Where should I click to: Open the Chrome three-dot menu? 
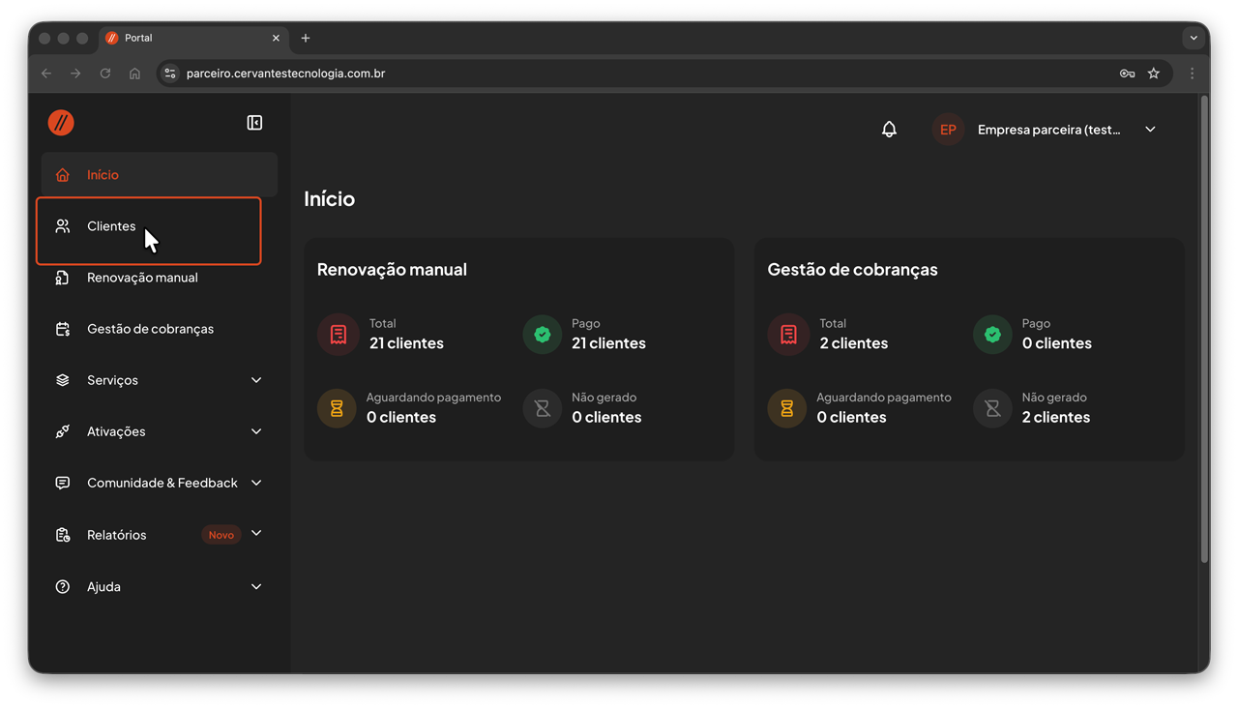tap(1192, 74)
